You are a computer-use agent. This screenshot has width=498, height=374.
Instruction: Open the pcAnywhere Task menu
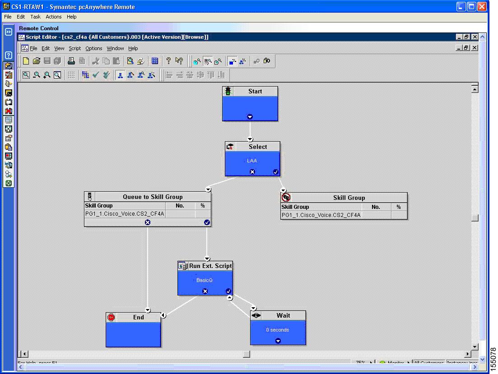pyautogui.click(x=35, y=17)
